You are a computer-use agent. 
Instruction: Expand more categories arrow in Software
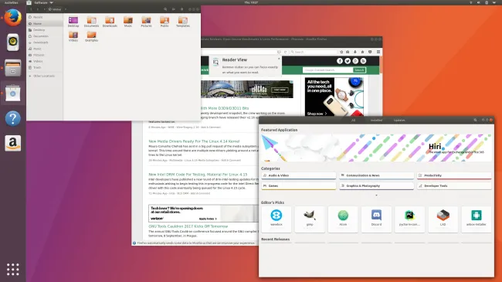[x=376, y=195]
